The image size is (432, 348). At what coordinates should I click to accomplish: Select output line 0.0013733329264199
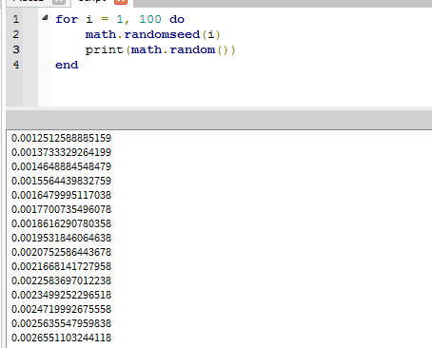pyautogui.click(x=61, y=152)
